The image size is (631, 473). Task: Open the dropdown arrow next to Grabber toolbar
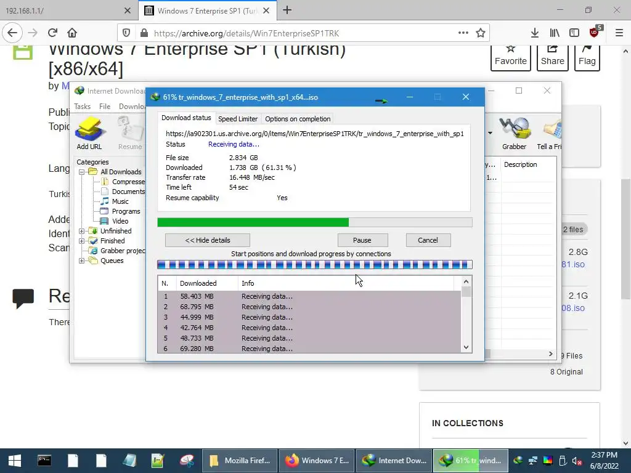490,133
